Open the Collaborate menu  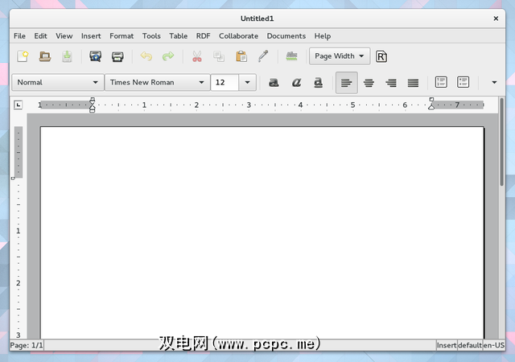tap(238, 36)
